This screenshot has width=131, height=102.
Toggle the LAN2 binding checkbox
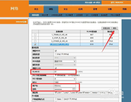click(63, 93)
